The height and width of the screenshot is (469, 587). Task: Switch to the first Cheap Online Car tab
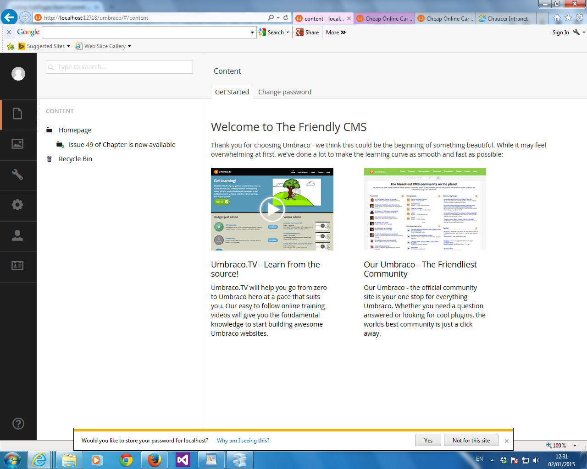(384, 19)
